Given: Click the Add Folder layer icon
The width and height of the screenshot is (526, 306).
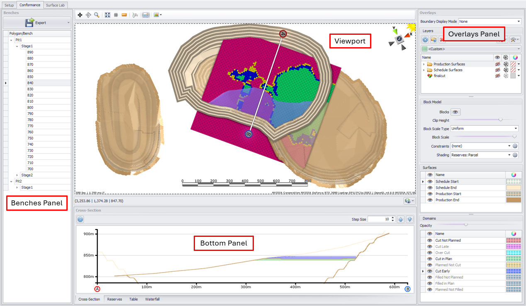Looking at the screenshot, I should click(x=433, y=39).
